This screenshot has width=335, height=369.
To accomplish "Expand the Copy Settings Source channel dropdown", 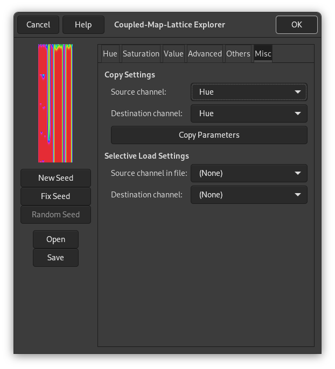I will click(249, 92).
